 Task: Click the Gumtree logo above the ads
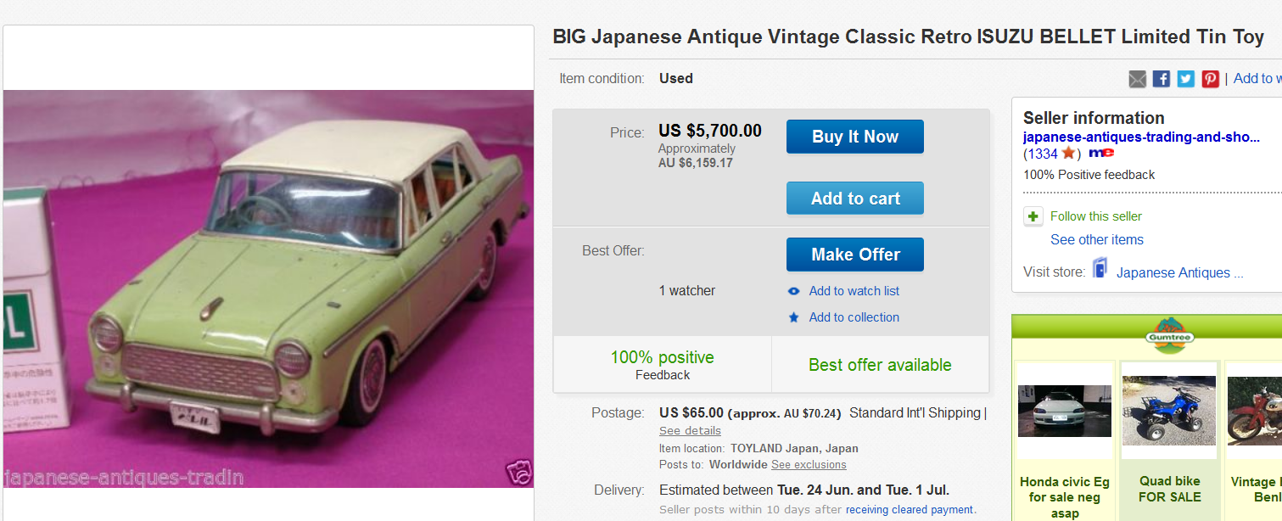pyautogui.click(x=1168, y=336)
